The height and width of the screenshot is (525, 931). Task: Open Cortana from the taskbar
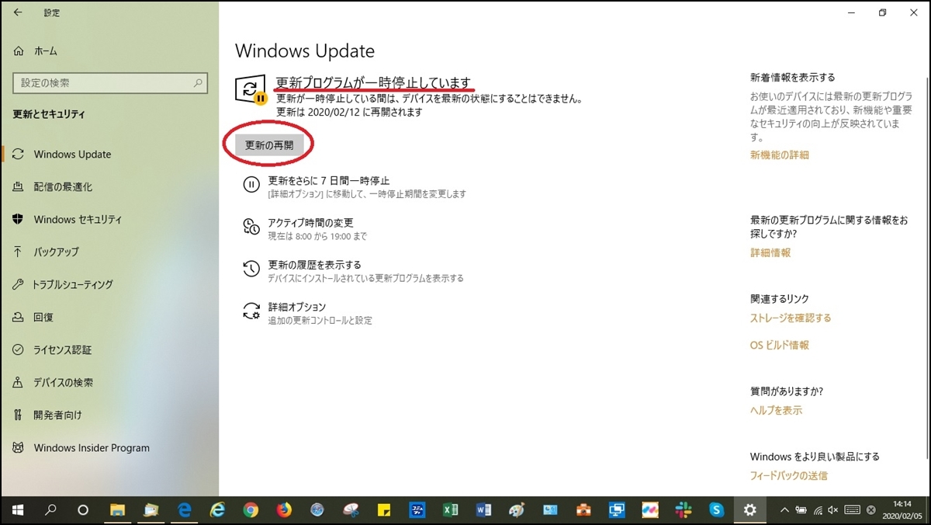(84, 510)
